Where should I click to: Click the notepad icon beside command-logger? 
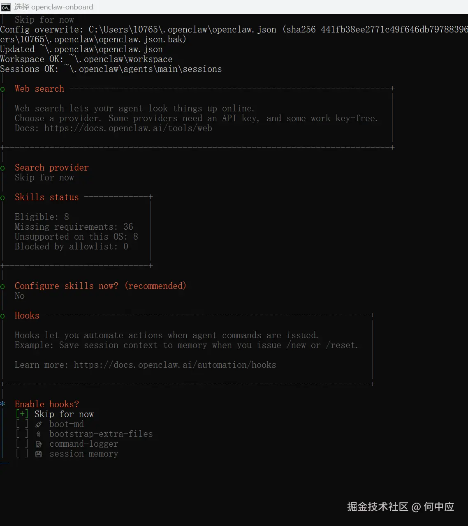coord(39,444)
